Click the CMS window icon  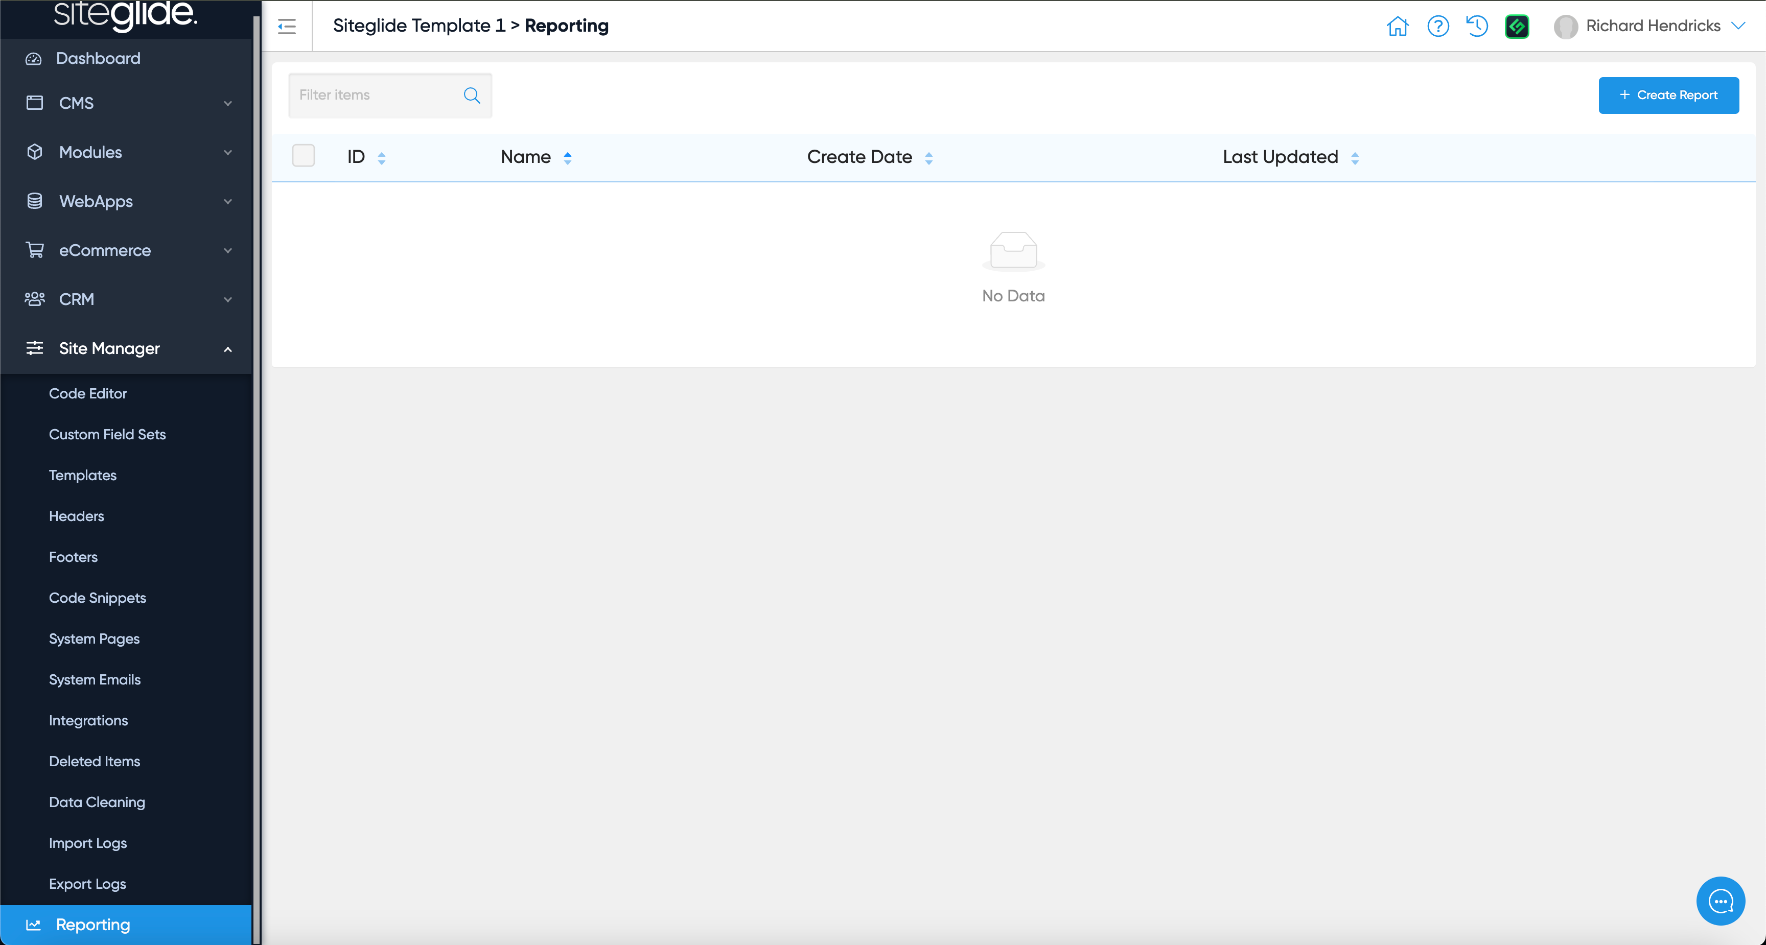(34, 103)
